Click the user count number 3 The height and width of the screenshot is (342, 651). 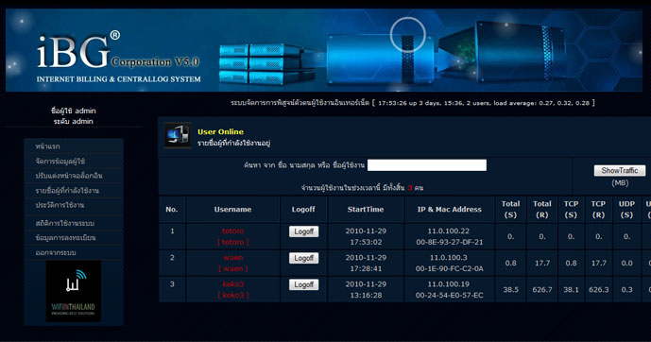[410, 188]
